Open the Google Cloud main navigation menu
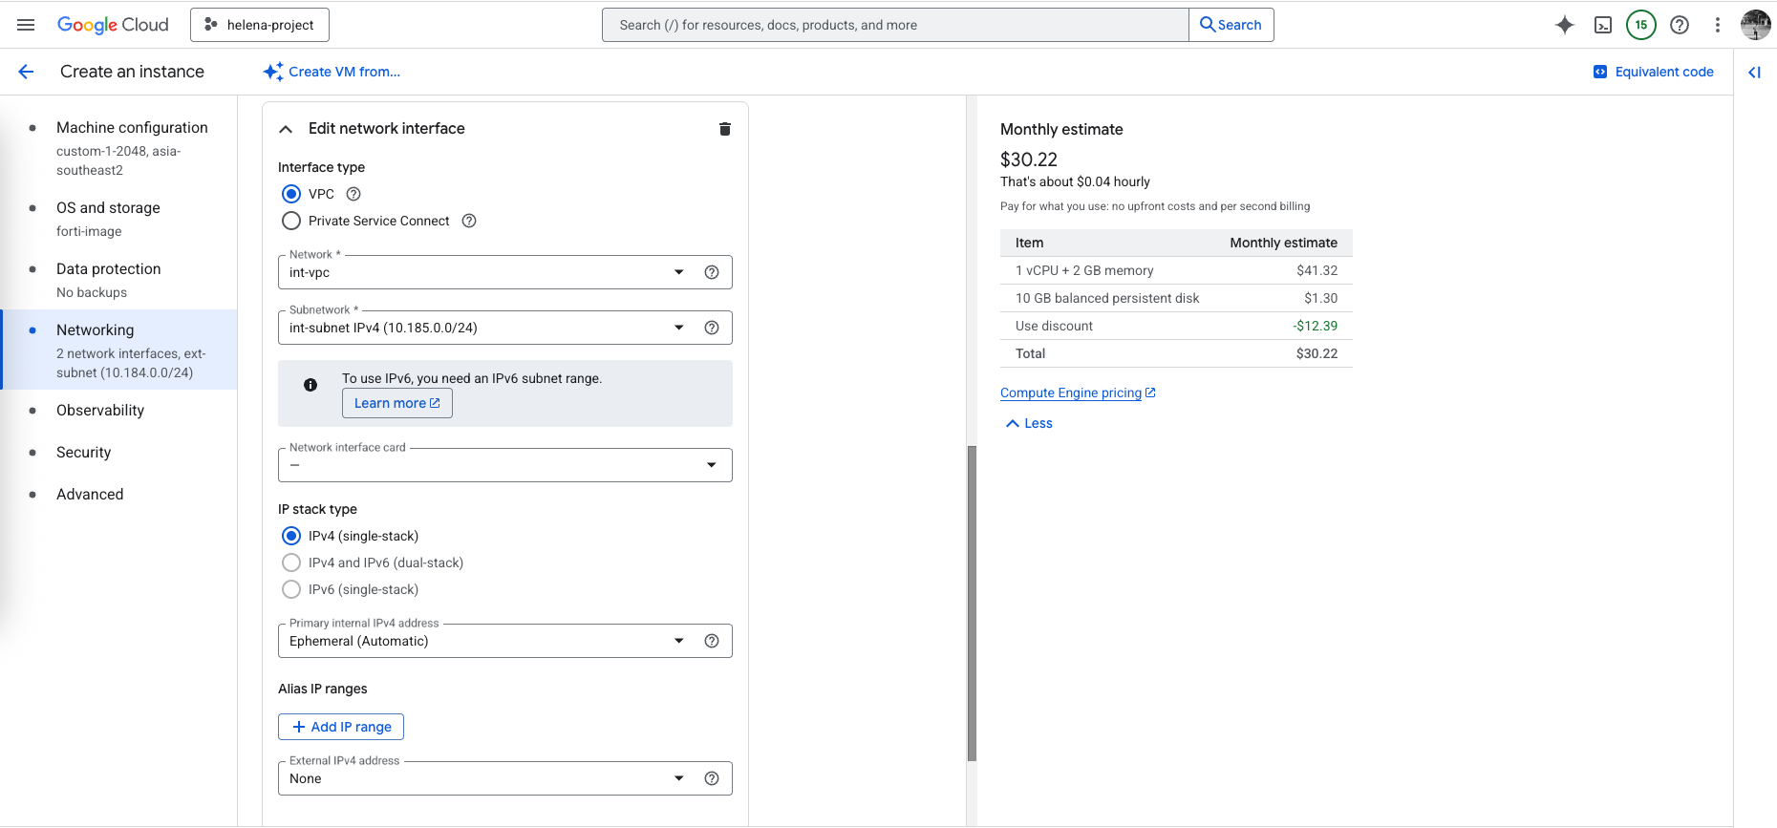1777x828 pixels. tap(26, 25)
